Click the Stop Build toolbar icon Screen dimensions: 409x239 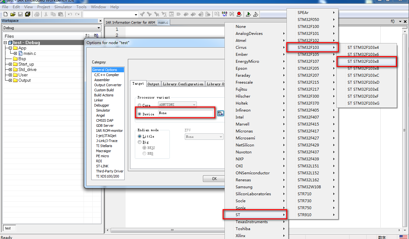click(232, 14)
